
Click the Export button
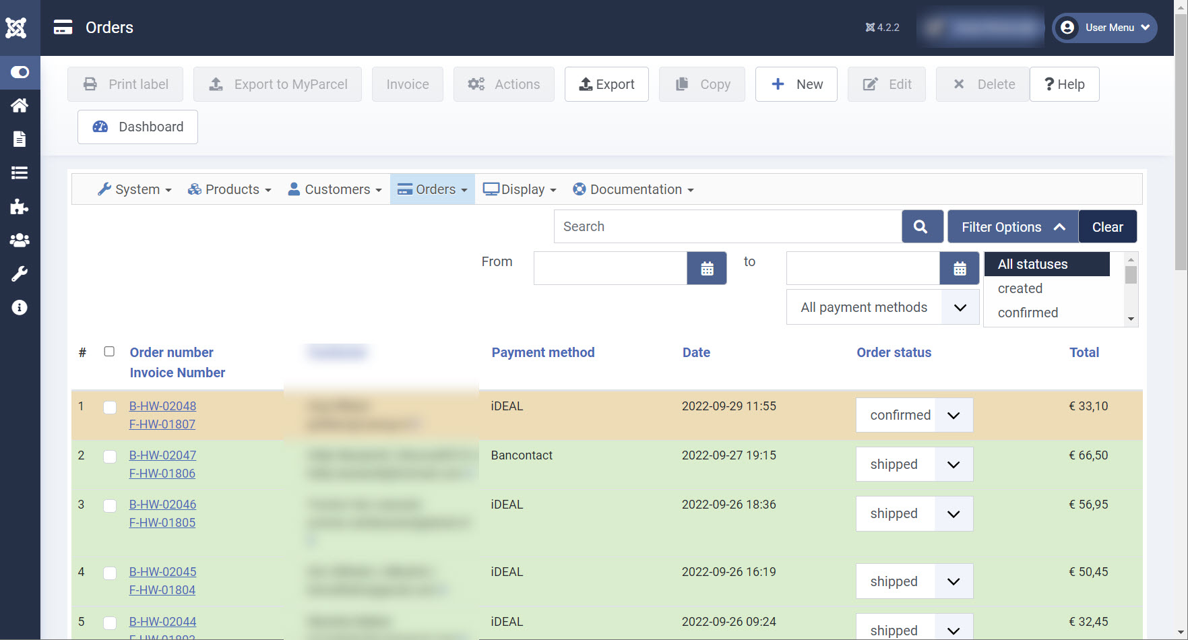(x=606, y=85)
